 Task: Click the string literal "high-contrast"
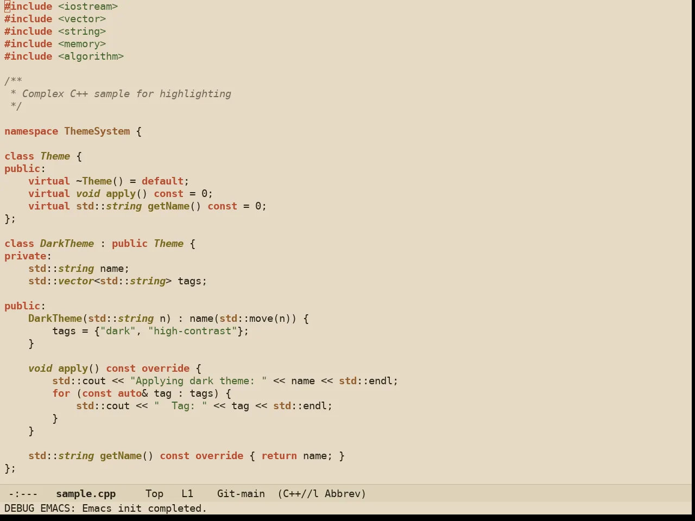click(193, 331)
